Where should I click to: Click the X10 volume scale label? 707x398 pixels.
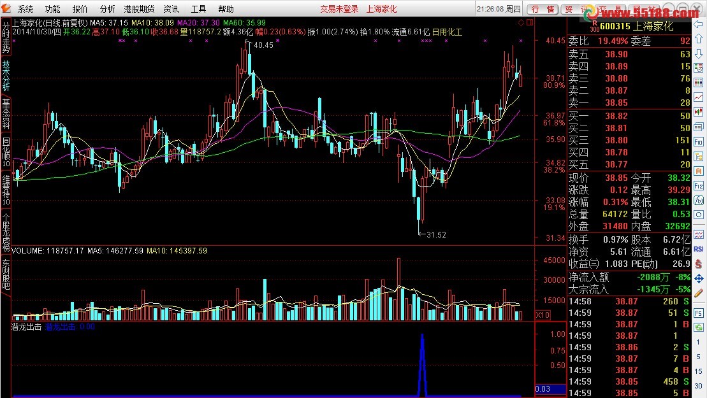coord(543,315)
